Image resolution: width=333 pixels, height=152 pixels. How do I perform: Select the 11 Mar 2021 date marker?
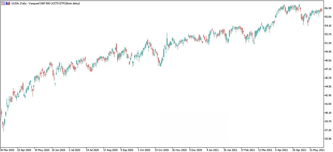(265, 150)
